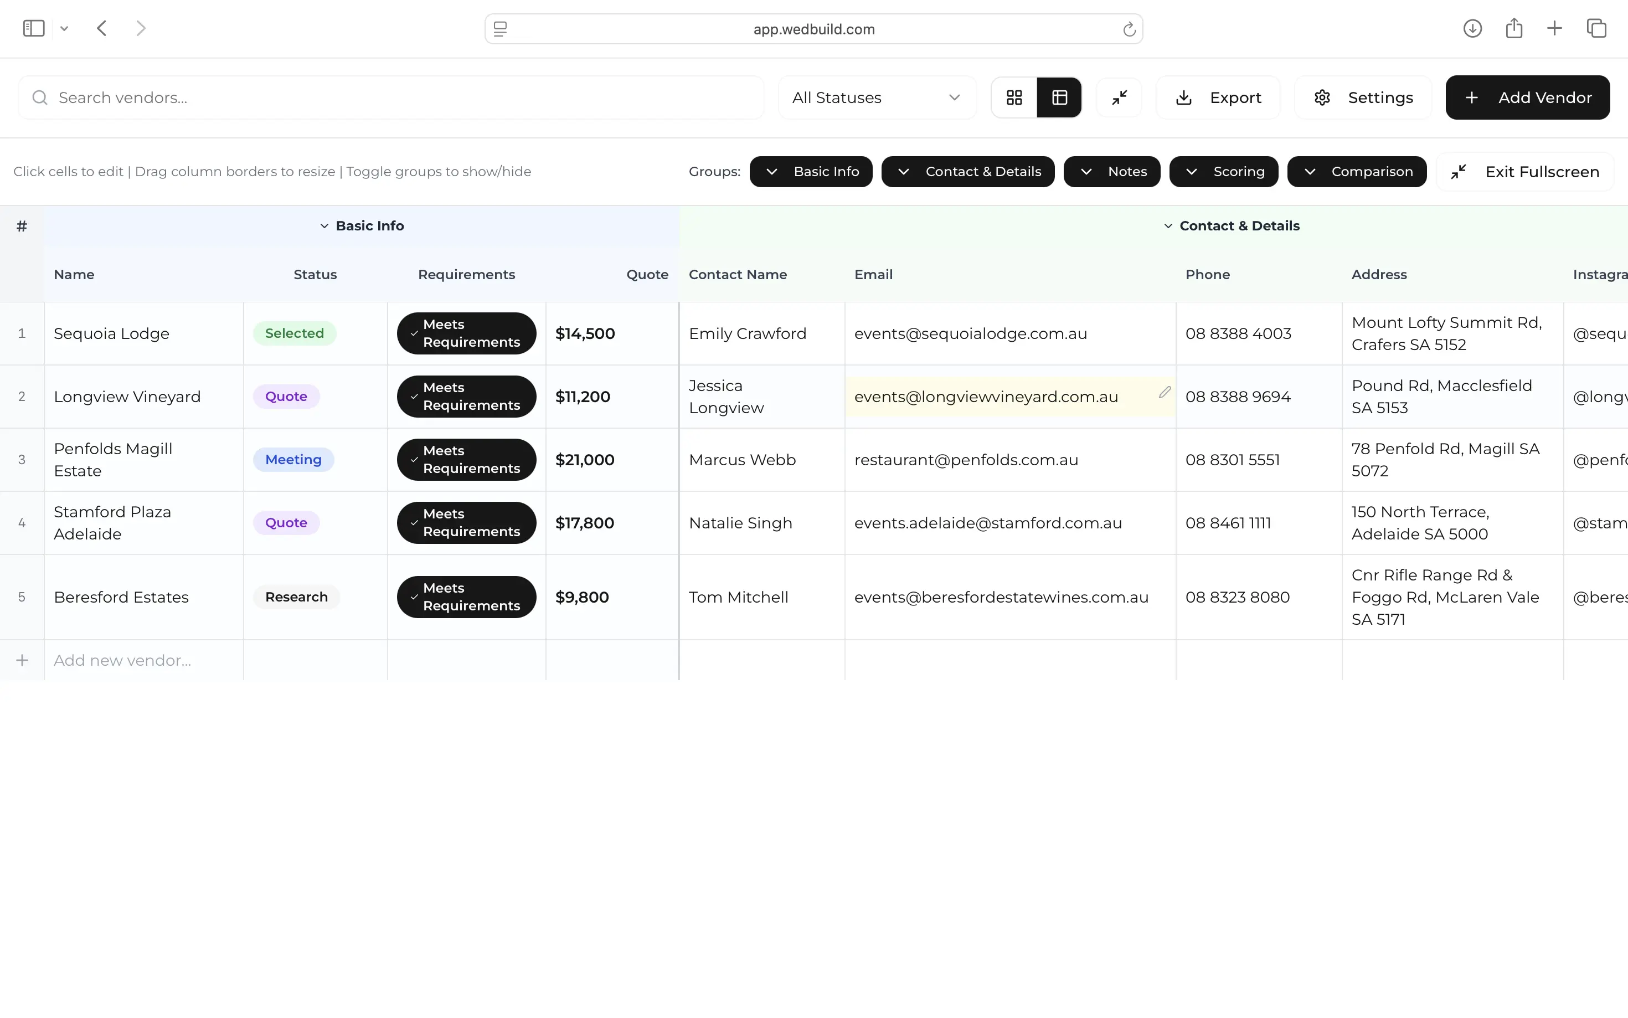1628x1018 pixels.
Task: Open the All Statuses dropdown
Action: pyautogui.click(x=877, y=97)
